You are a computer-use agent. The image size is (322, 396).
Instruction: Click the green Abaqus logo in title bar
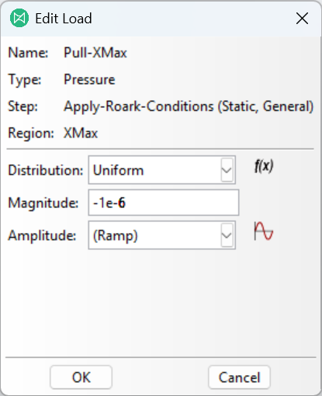(x=19, y=18)
